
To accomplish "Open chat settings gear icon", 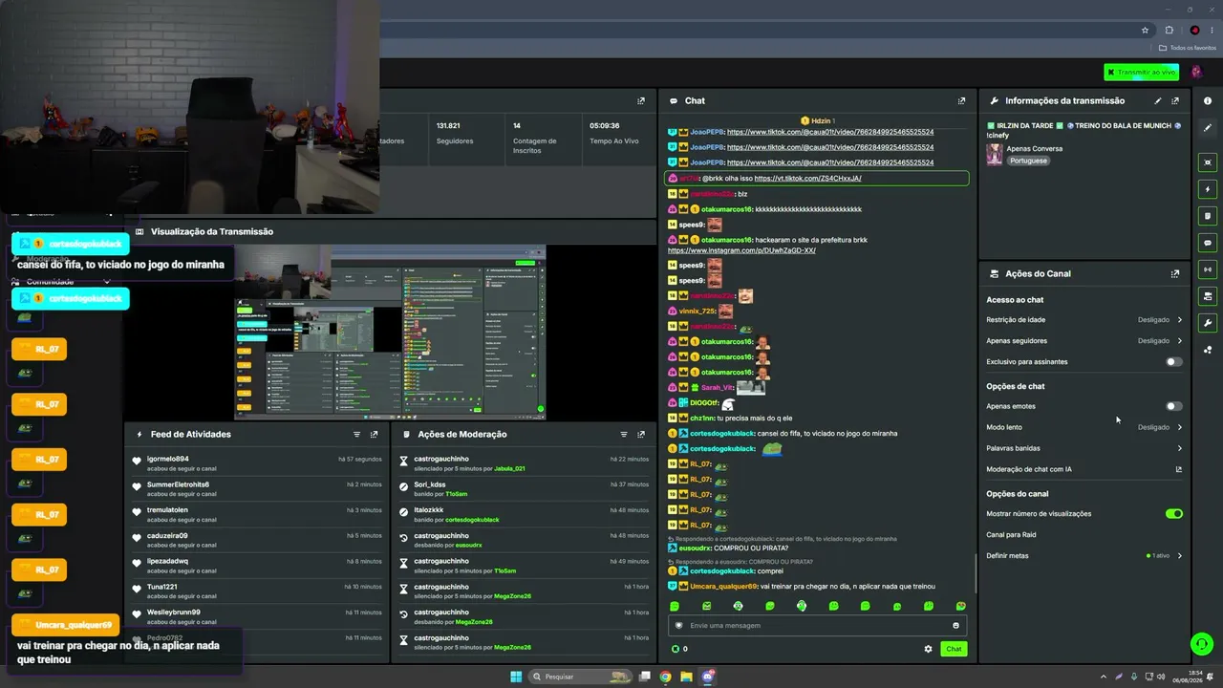I will (928, 649).
